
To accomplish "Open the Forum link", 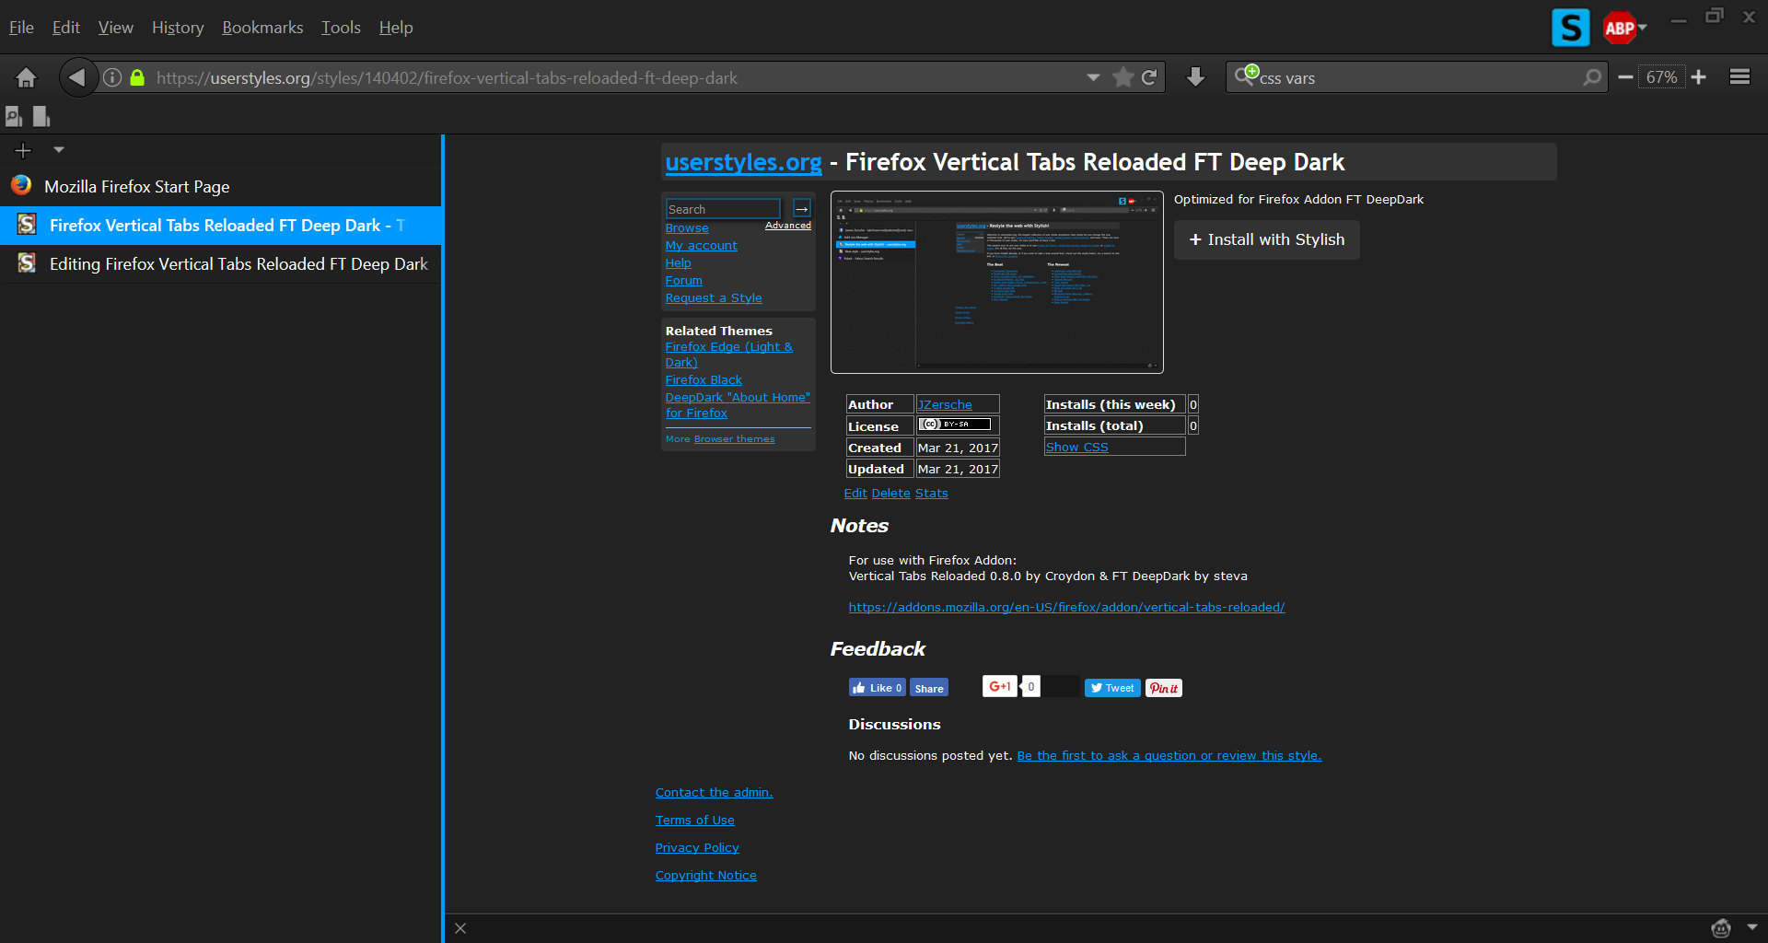I will (x=683, y=281).
